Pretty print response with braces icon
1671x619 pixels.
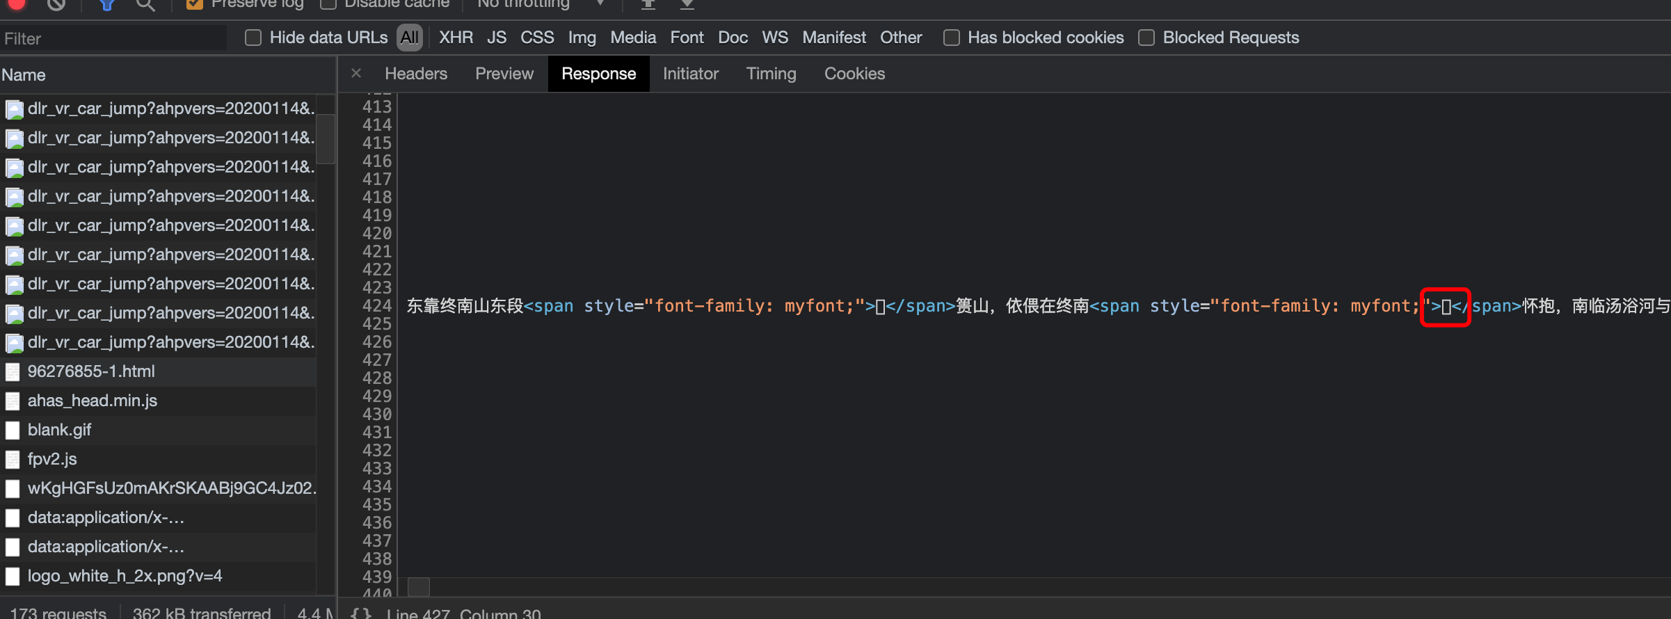pyautogui.click(x=360, y=613)
